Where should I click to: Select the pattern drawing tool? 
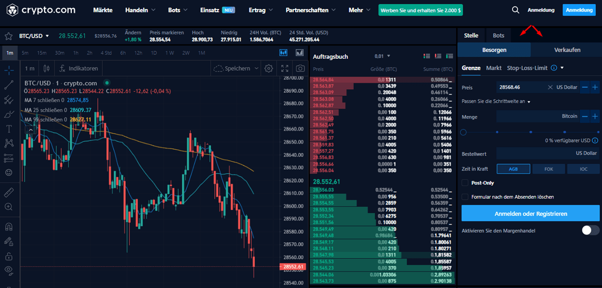pyautogui.click(x=9, y=143)
